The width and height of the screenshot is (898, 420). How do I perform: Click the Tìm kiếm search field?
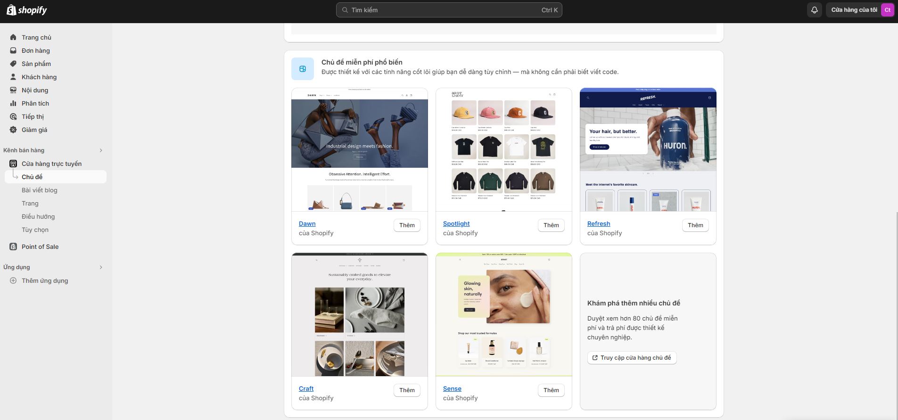pyautogui.click(x=449, y=10)
